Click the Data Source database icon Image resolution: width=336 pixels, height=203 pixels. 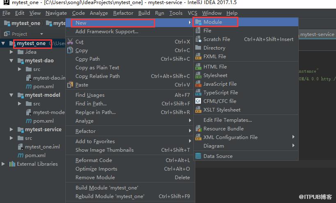(x=198, y=156)
